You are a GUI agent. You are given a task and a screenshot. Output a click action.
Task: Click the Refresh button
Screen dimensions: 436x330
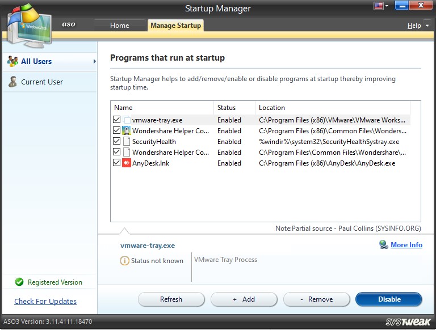pyautogui.click(x=171, y=299)
